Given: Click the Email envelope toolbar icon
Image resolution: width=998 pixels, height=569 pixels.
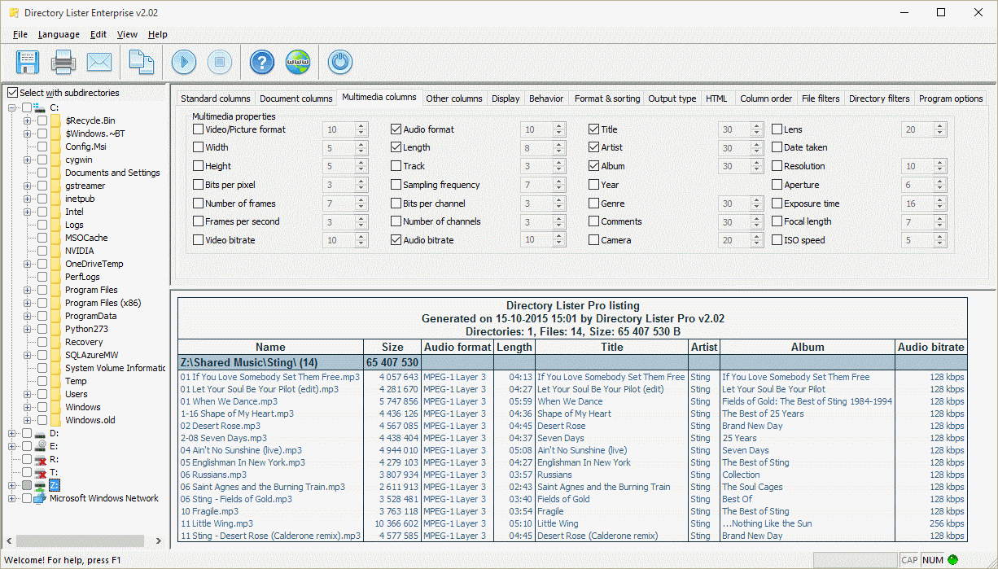Looking at the screenshot, I should (x=99, y=62).
